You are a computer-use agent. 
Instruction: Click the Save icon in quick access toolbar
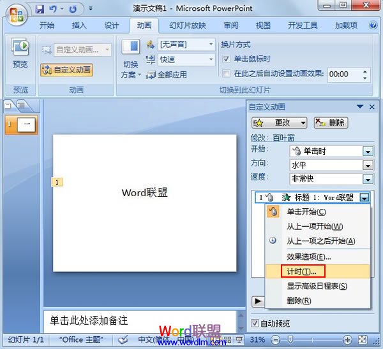click(x=40, y=10)
